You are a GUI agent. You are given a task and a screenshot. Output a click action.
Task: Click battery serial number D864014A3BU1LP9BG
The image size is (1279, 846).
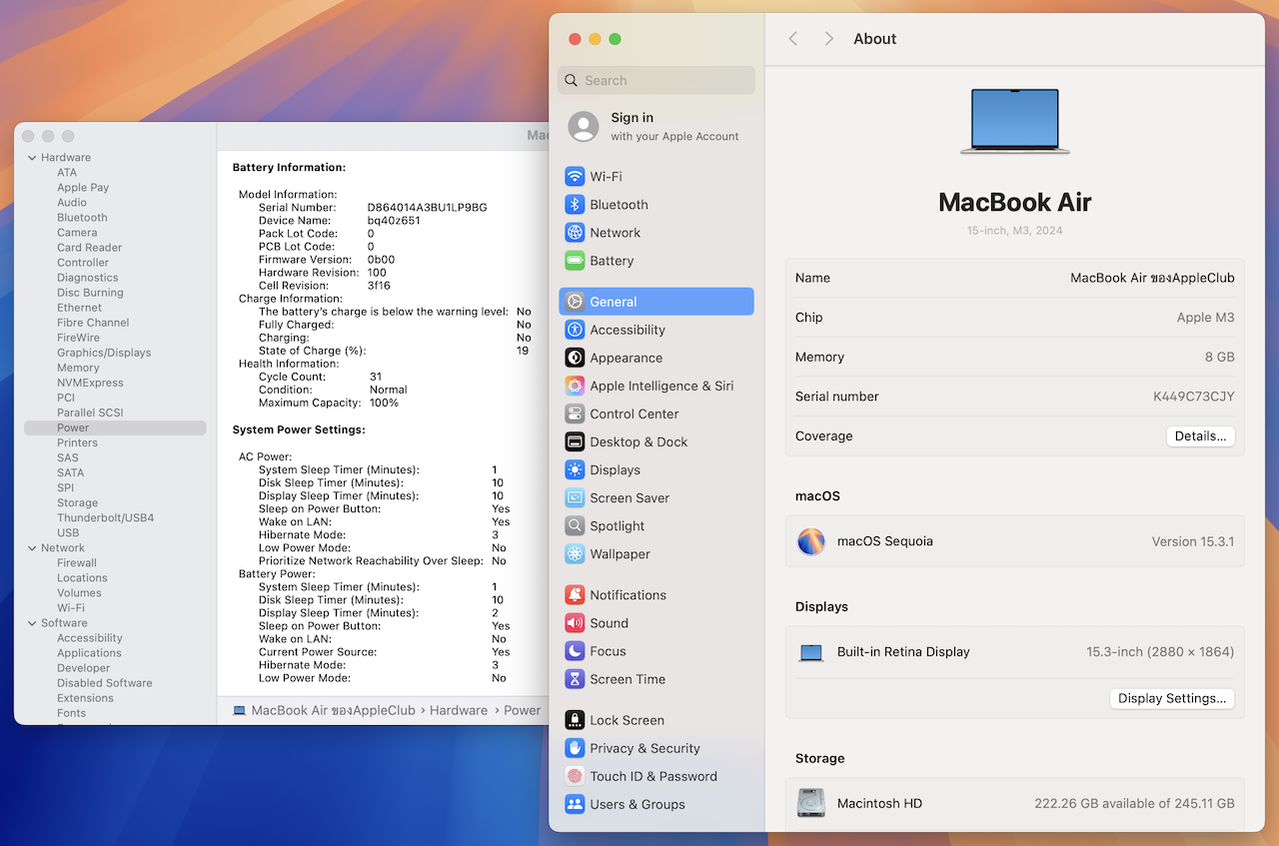(x=427, y=208)
